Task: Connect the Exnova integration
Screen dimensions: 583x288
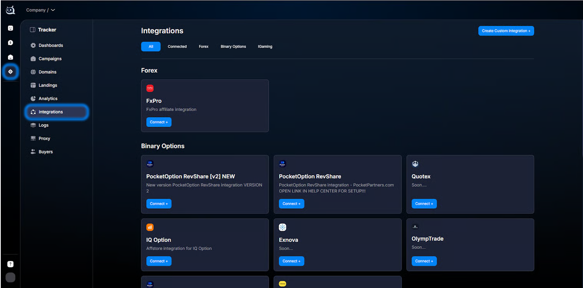Action: [291, 261]
